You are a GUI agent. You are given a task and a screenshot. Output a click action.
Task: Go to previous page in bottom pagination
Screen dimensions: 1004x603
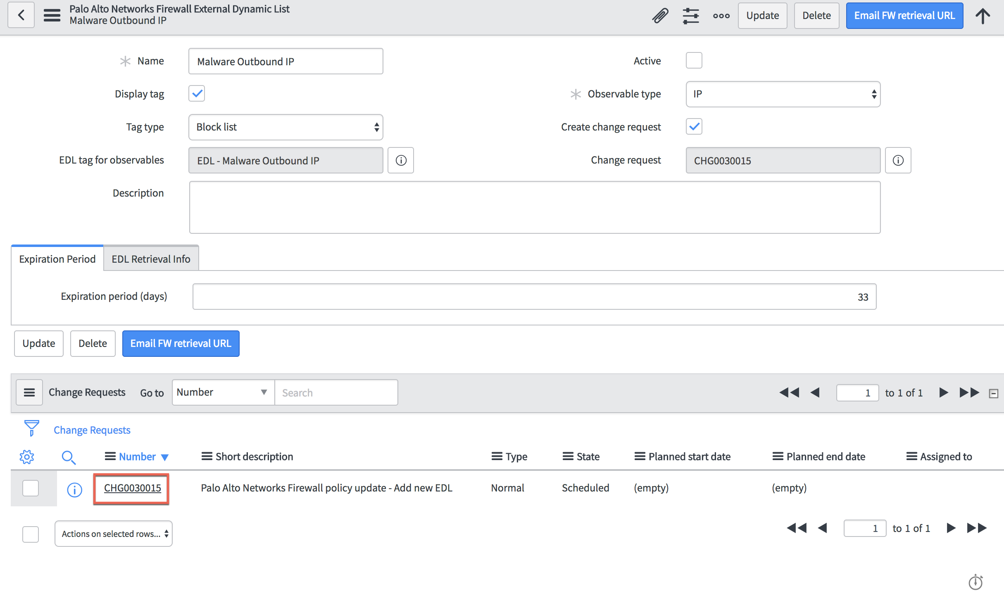click(x=823, y=528)
